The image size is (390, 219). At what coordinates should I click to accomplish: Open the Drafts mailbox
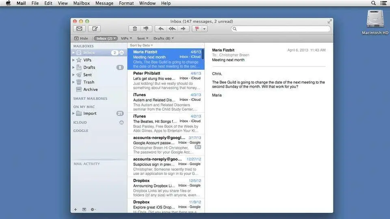coord(99,68)
